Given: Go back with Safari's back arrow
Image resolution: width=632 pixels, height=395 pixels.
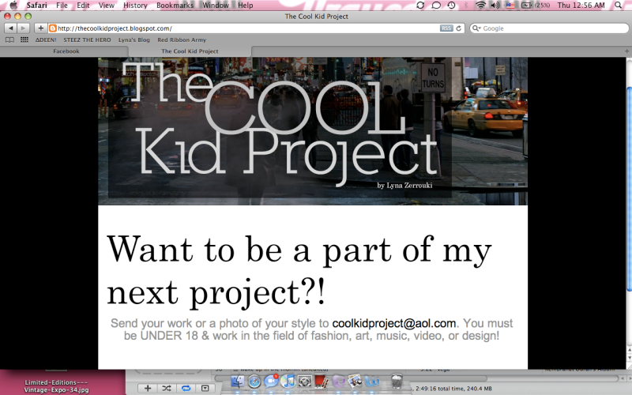Looking at the screenshot, I should [x=11, y=28].
